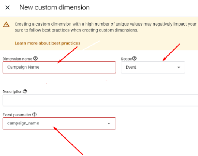Click the Description label text
Viewport: 198px width, 156px height.
pos(13,92)
